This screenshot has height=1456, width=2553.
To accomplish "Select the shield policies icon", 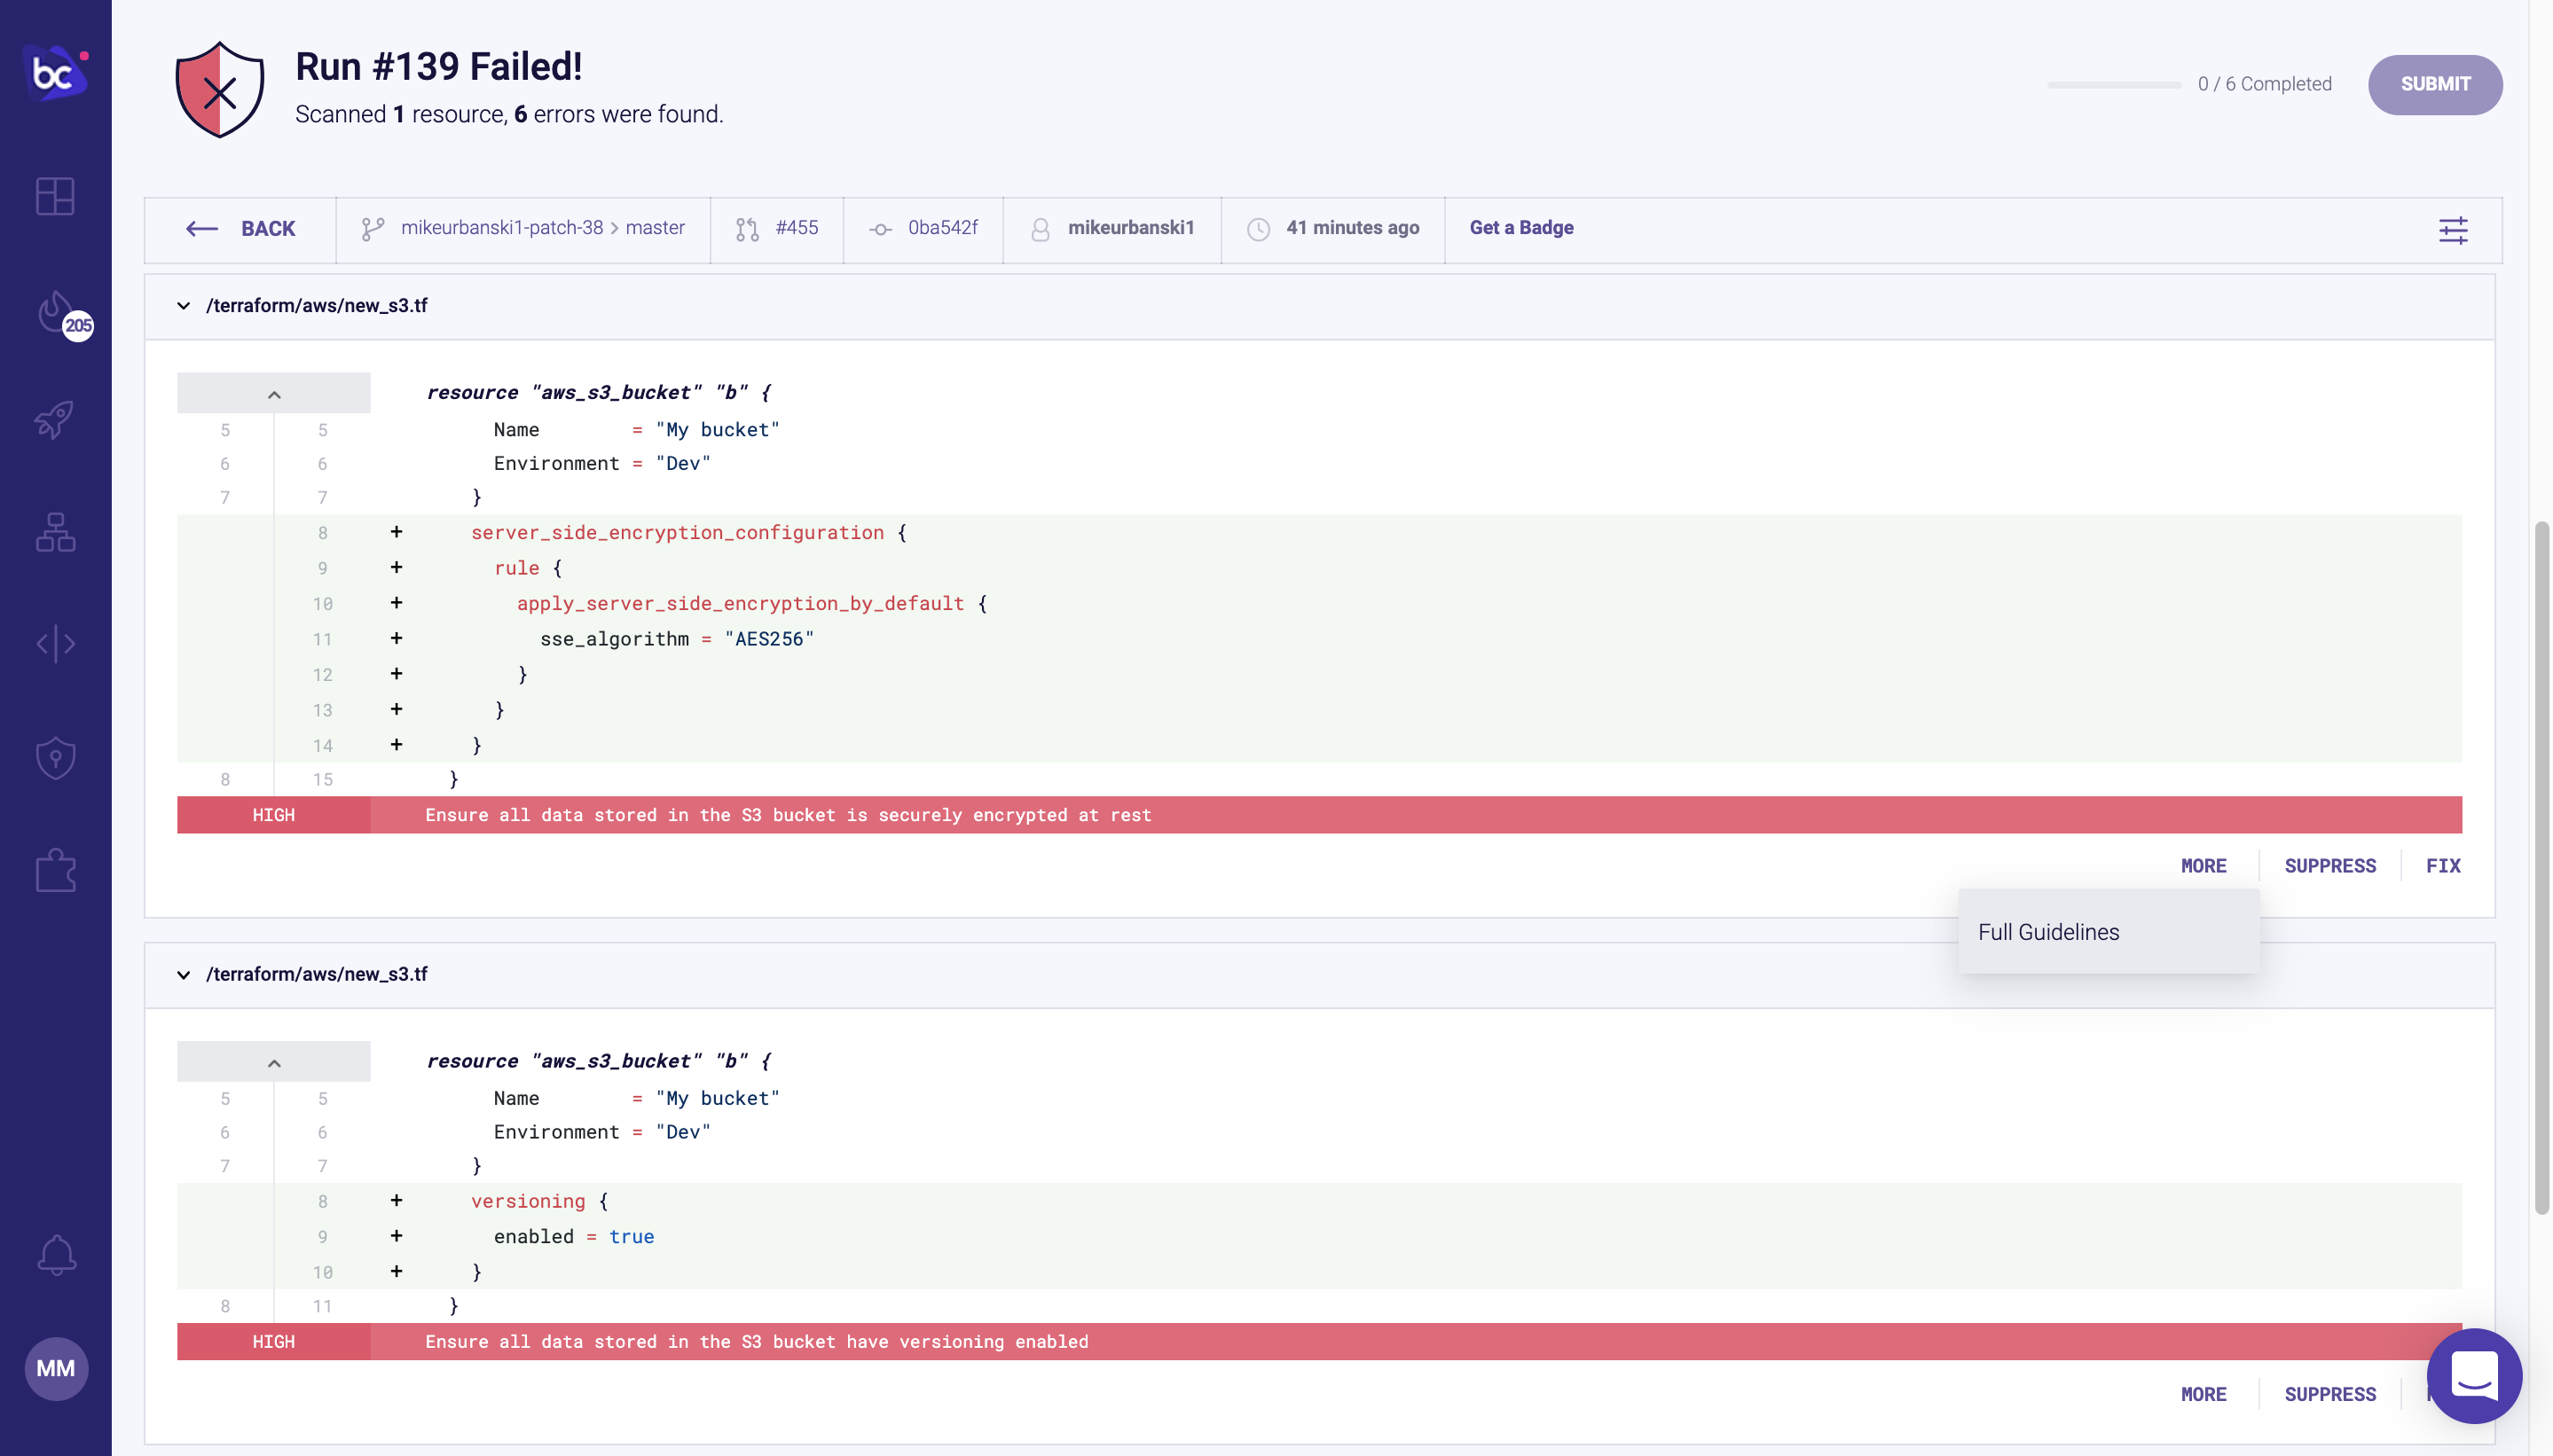I will [x=55, y=757].
